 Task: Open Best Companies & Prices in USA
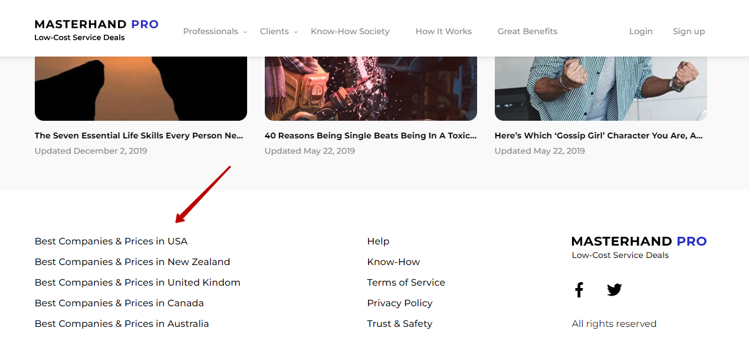[111, 241]
